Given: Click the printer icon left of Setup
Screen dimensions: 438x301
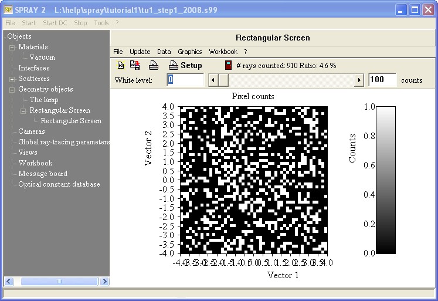Looking at the screenshot, I should click(153, 66).
